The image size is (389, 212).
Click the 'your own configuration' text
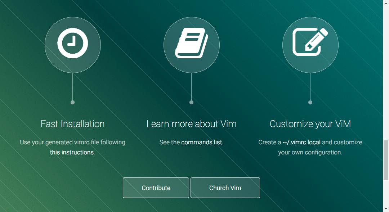point(310,153)
